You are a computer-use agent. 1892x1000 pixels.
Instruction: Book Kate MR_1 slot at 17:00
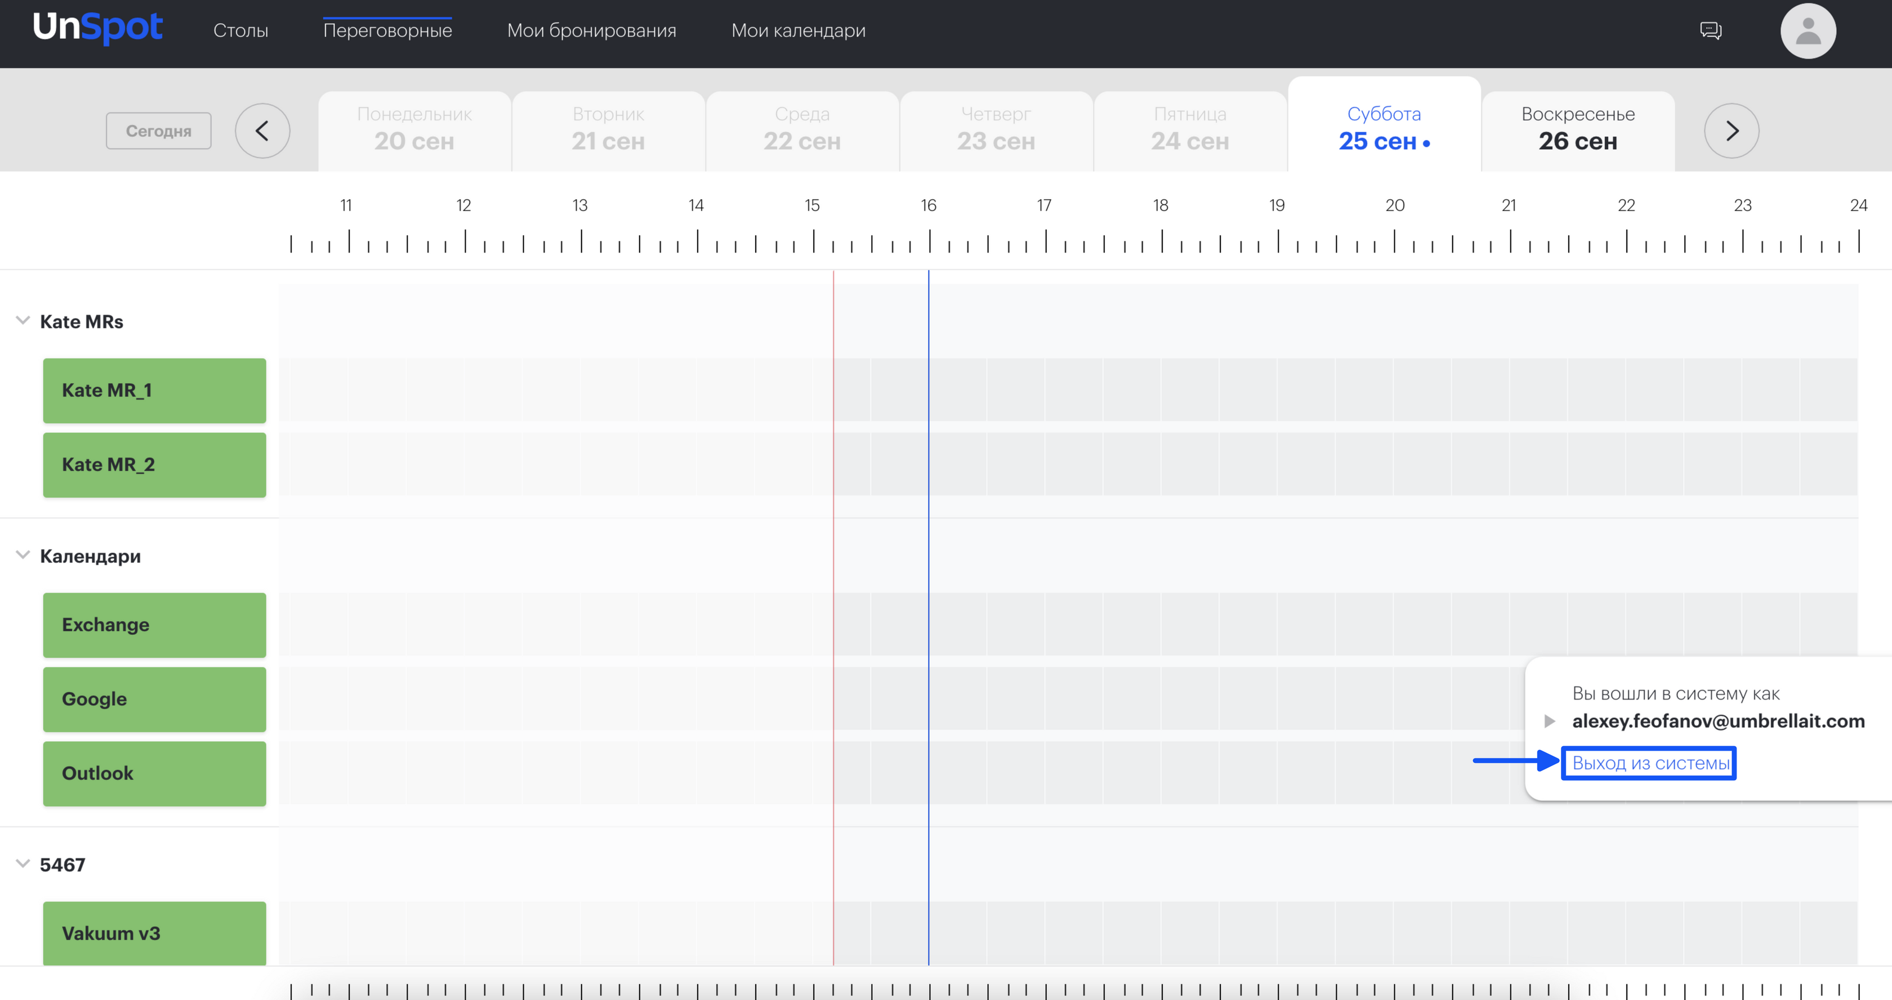click(1074, 390)
